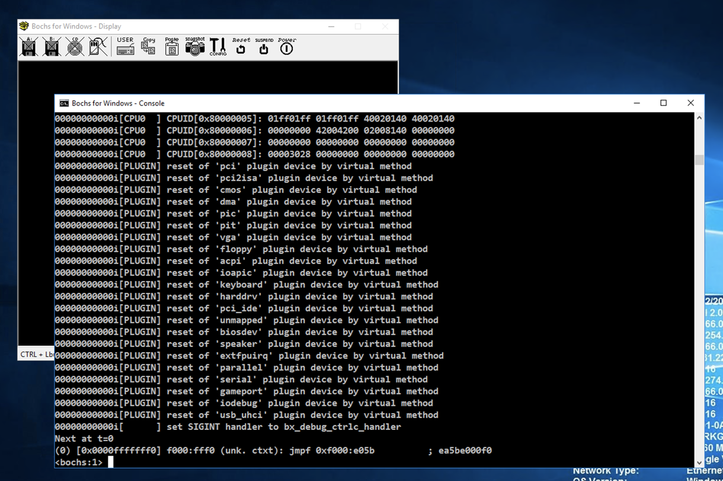This screenshot has height=481, width=723.
Task: Click the Console window title bar icon
Action: 64,103
